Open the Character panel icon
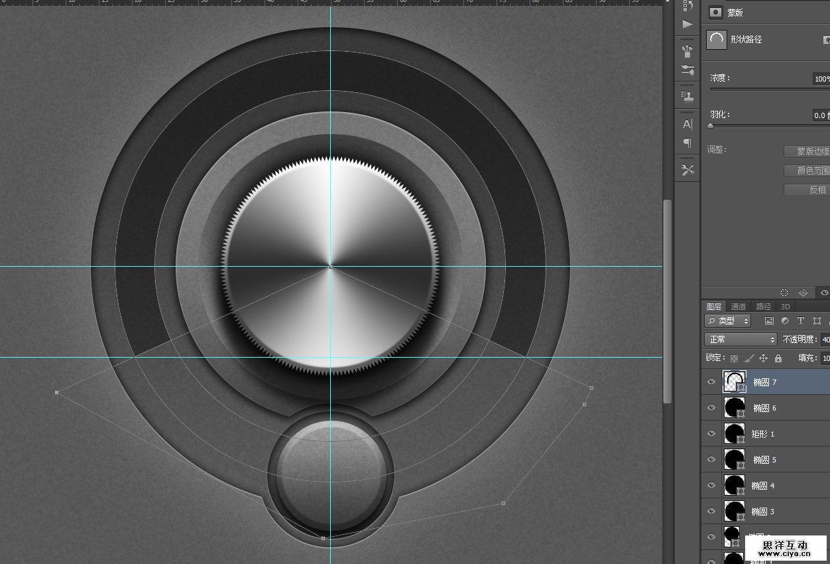The image size is (830, 564). [x=687, y=124]
